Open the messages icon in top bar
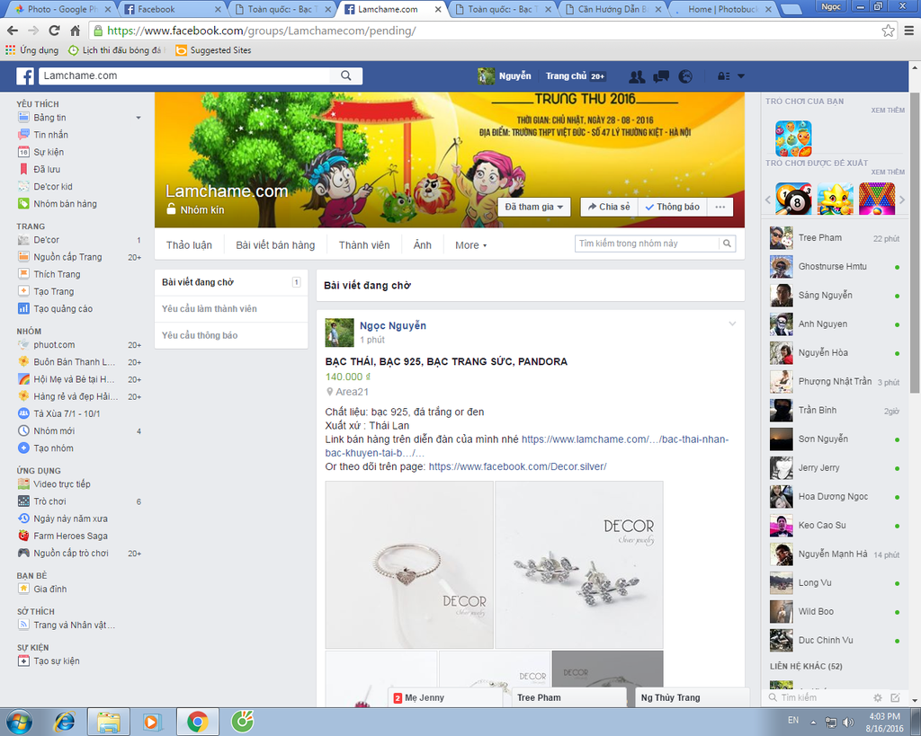 [661, 76]
